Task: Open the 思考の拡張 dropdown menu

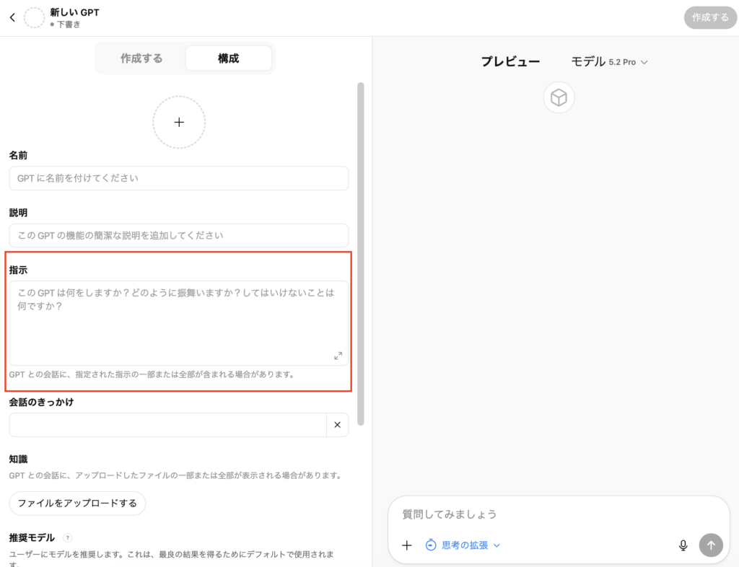Action: pos(463,545)
